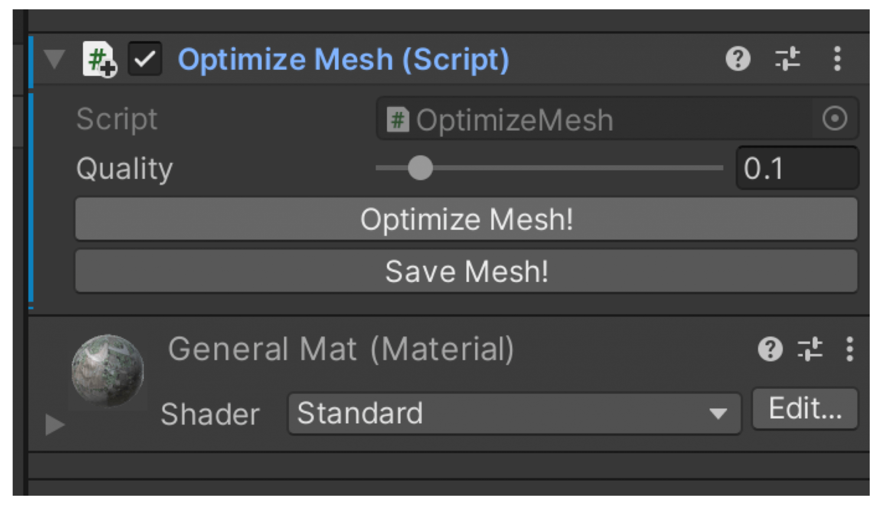Screen dimensions: 888x514
Task: Click the Quality slider handle
Action: pyautogui.click(x=420, y=168)
